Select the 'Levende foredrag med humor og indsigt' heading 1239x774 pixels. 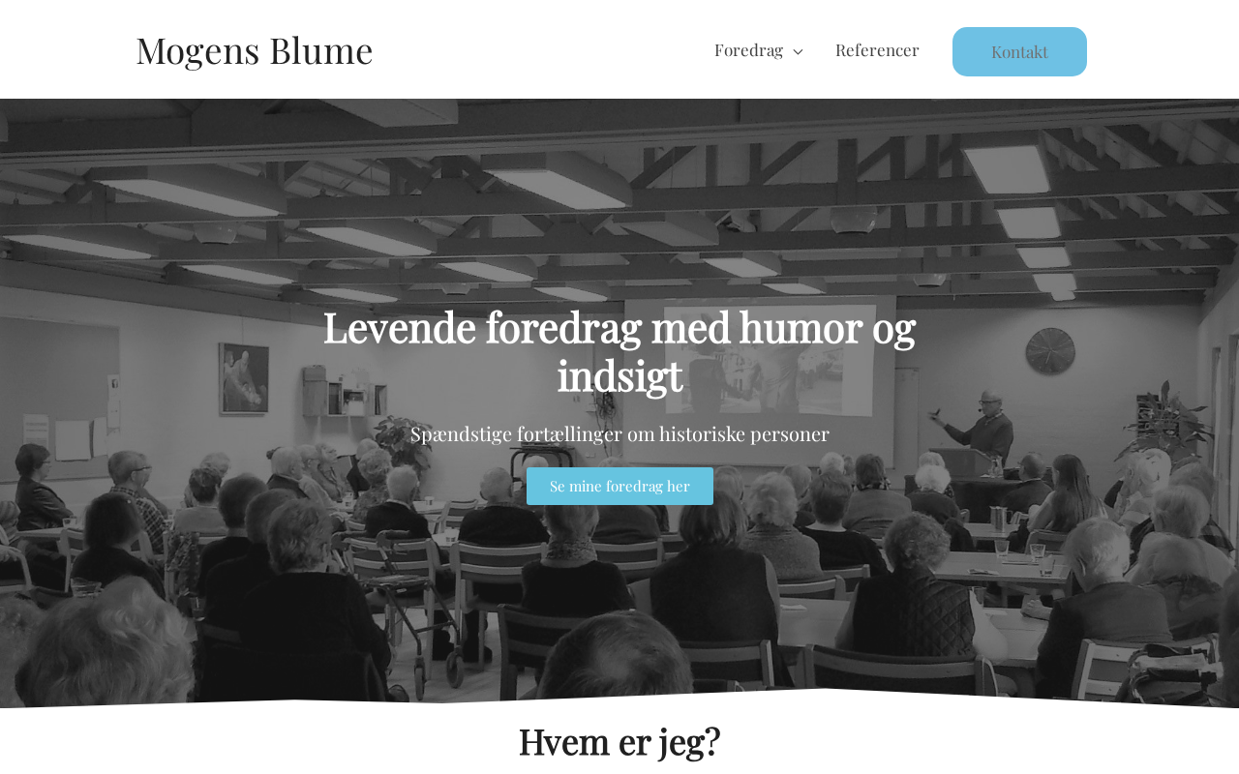click(x=619, y=351)
